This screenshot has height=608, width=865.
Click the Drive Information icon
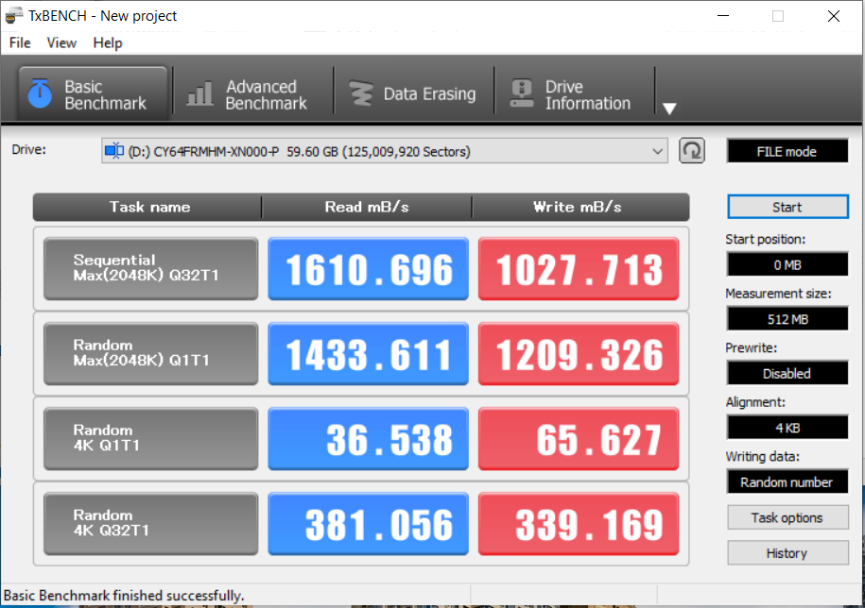pos(522,94)
